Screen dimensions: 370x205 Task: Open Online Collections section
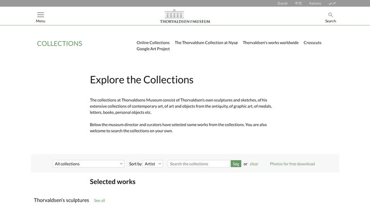(x=153, y=43)
